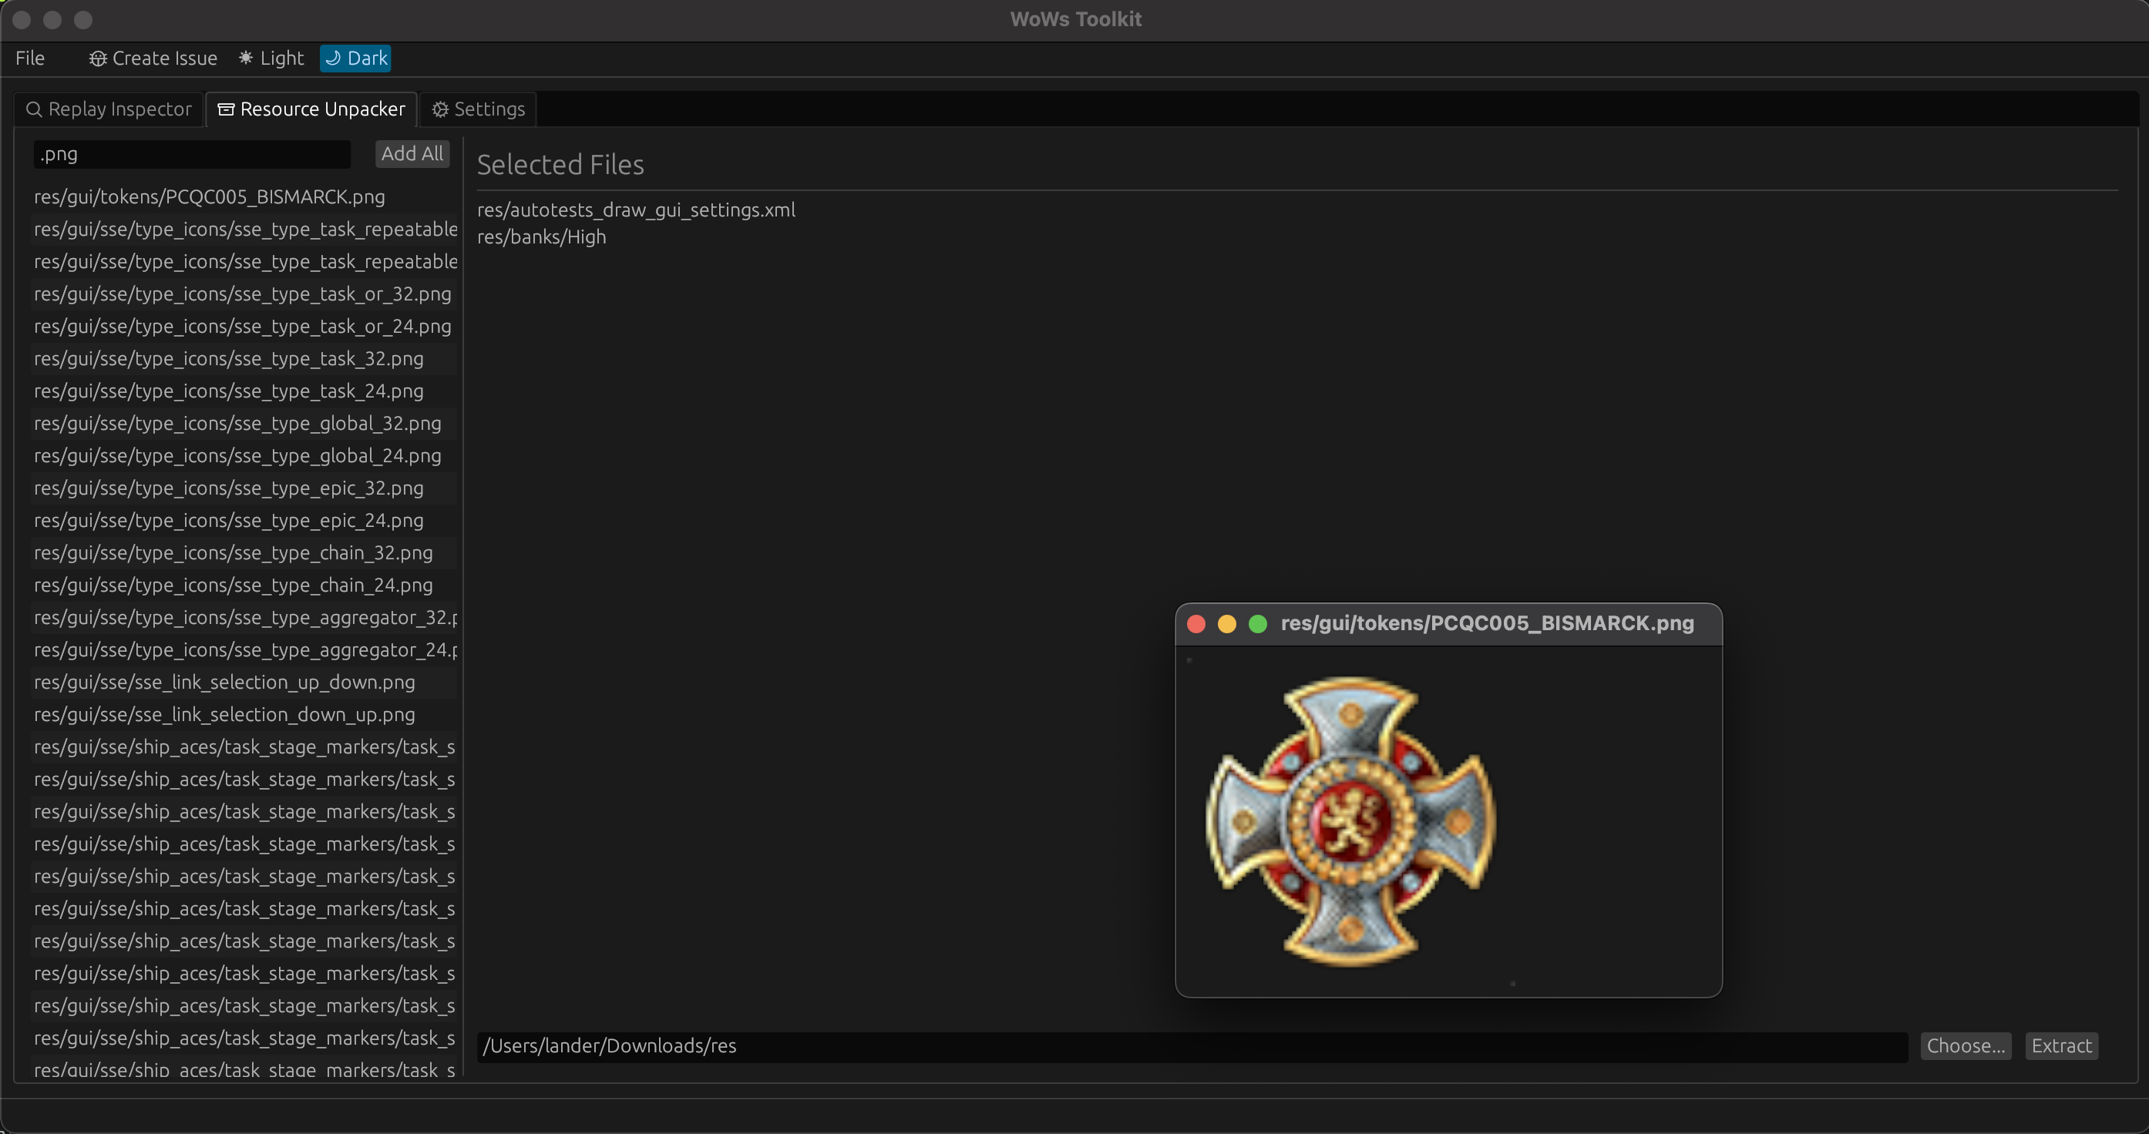Click the Choose... output folder button
Screen dimensions: 2149x1134
click(x=1965, y=1045)
